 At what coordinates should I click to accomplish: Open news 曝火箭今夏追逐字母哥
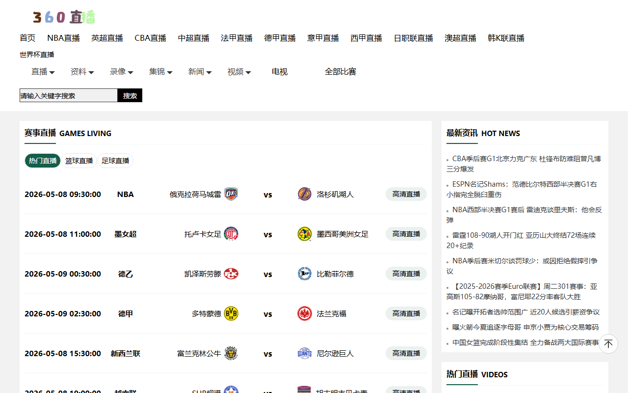click(x=525, y=327)
